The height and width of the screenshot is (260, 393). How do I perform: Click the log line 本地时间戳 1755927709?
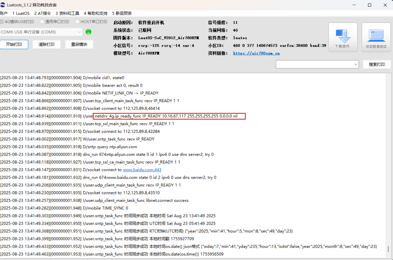point(97,239)
